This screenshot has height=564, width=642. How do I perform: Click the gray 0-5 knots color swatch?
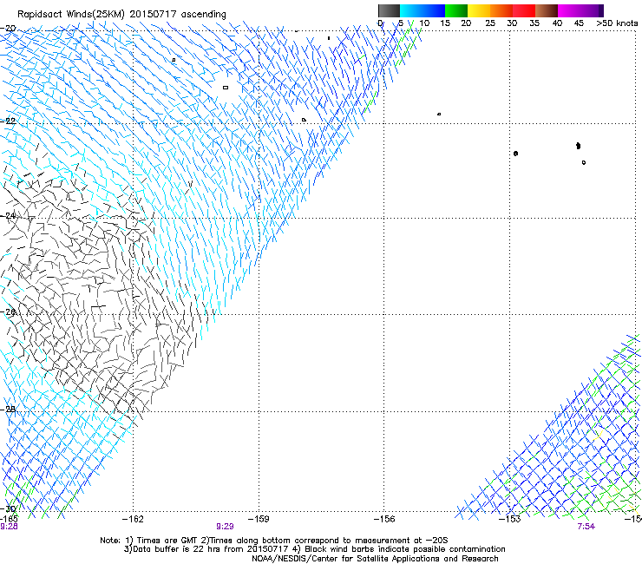tap(389, 10)
